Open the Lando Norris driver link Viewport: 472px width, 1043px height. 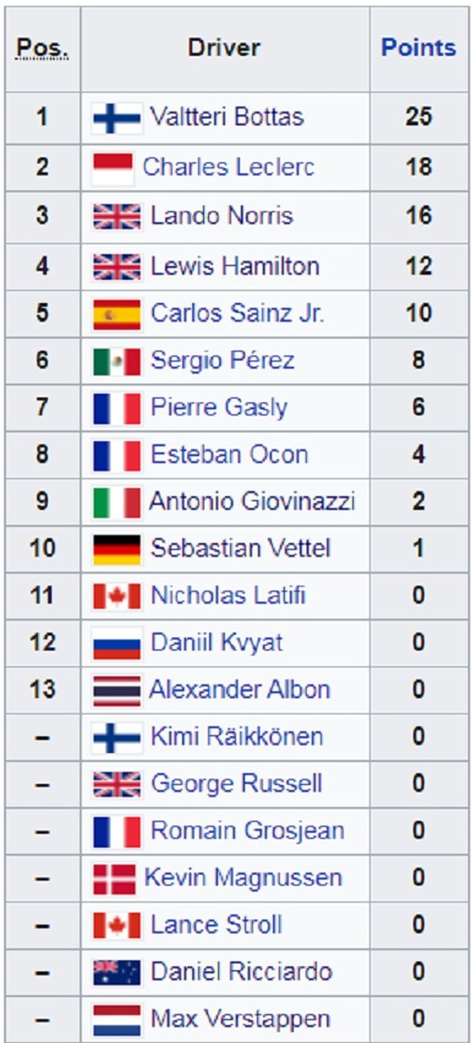[x=222, y=216]
